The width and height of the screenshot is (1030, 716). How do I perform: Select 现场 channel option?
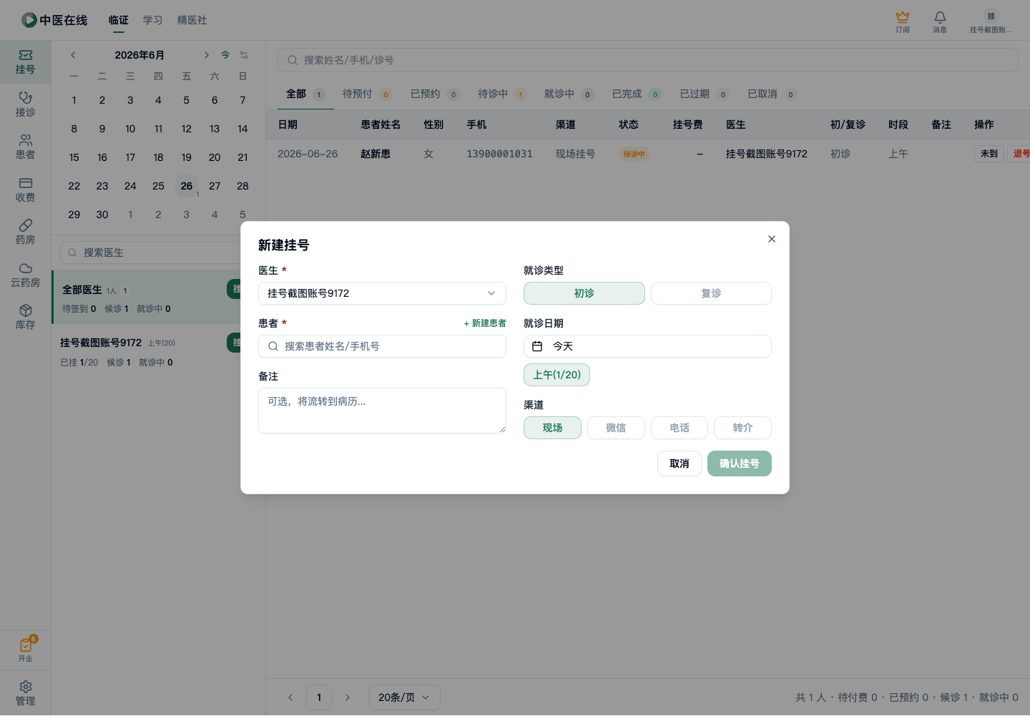click(552, 428)
